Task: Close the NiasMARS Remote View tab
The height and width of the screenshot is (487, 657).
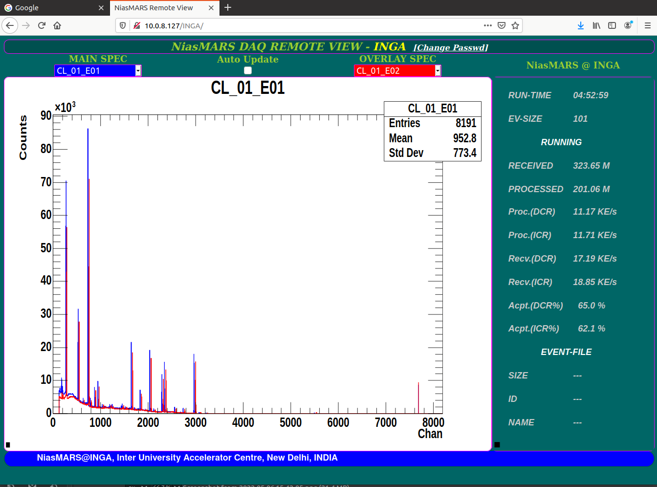Action: pos(211,8)
